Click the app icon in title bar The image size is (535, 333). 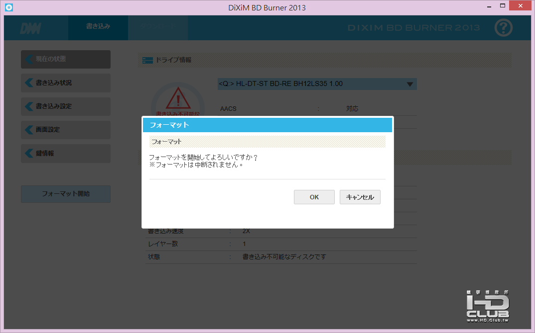tap(9, 7)
